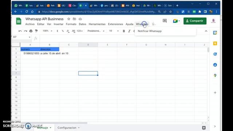Open new browser tab
The height and width of the screenshot is (131, 233).
pyautogui.click(x=177, y=5)
